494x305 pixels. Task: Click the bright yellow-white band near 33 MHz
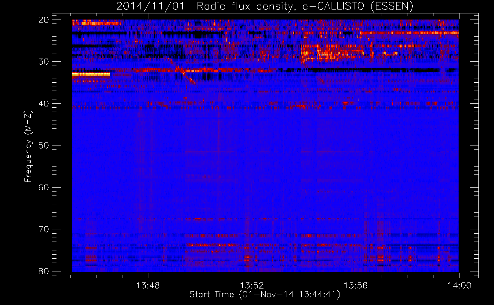(91, 74)
